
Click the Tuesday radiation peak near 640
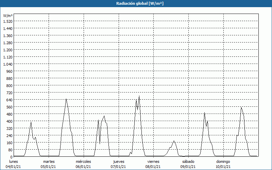[66, 99]
